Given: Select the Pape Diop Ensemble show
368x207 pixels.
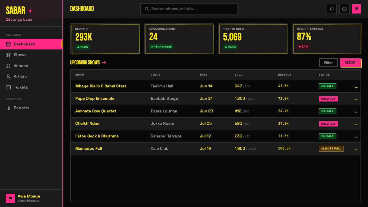Looking at the screenshot, I should click(x=95, y=99).
